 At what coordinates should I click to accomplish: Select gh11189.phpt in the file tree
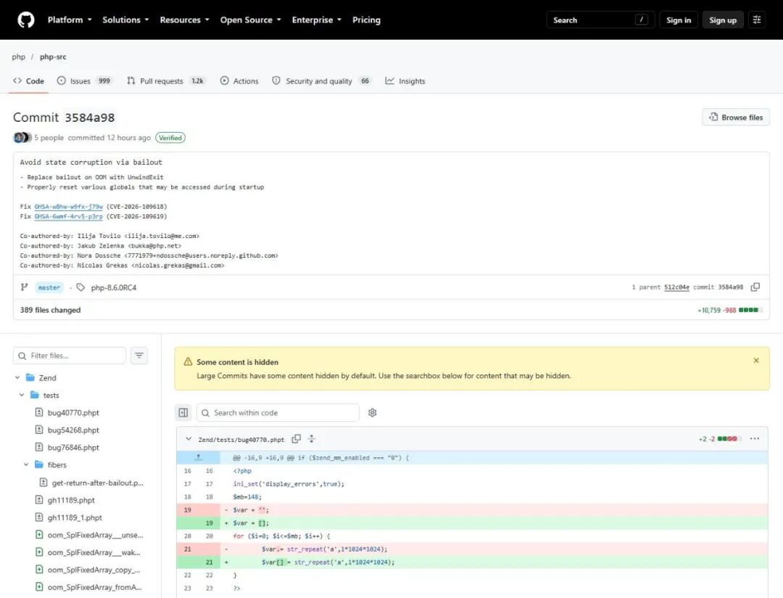(x=71, y=500)
